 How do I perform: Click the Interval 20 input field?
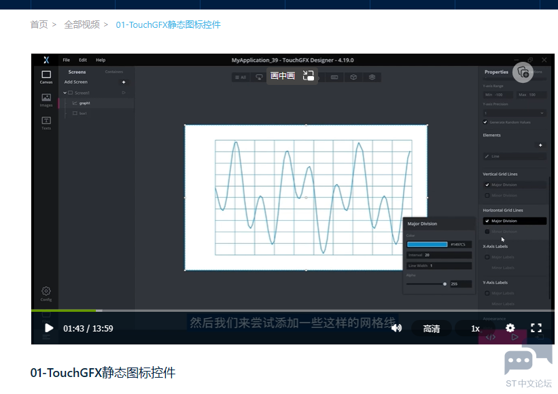(439, 255)
